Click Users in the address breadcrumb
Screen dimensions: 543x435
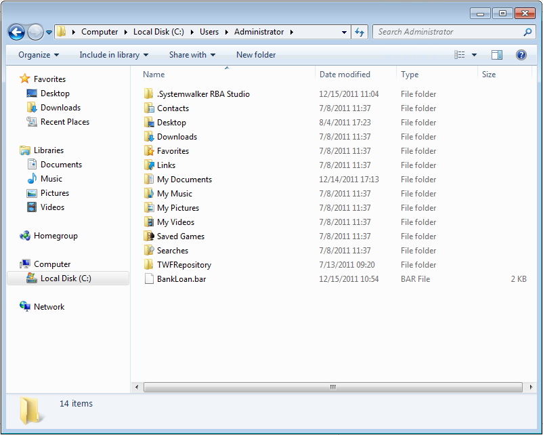tap(209, 32)
